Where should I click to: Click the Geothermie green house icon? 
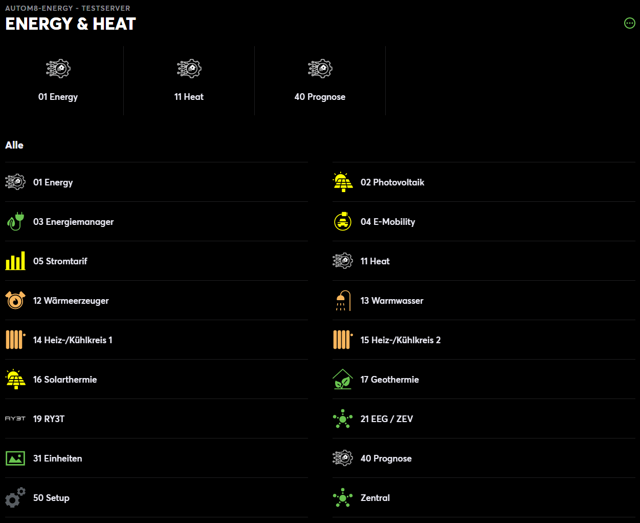(343, 380)
